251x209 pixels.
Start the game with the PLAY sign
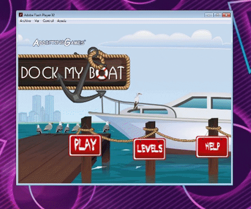point(85,145)
